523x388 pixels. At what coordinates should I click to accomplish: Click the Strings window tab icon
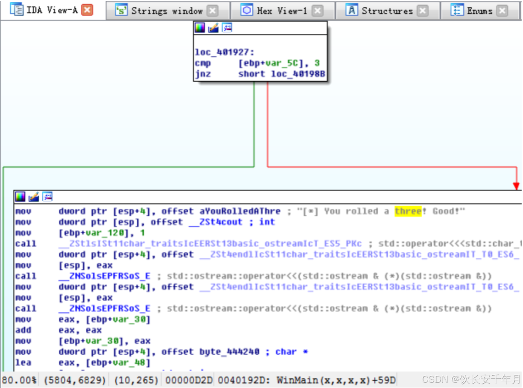tap(121, 10)
